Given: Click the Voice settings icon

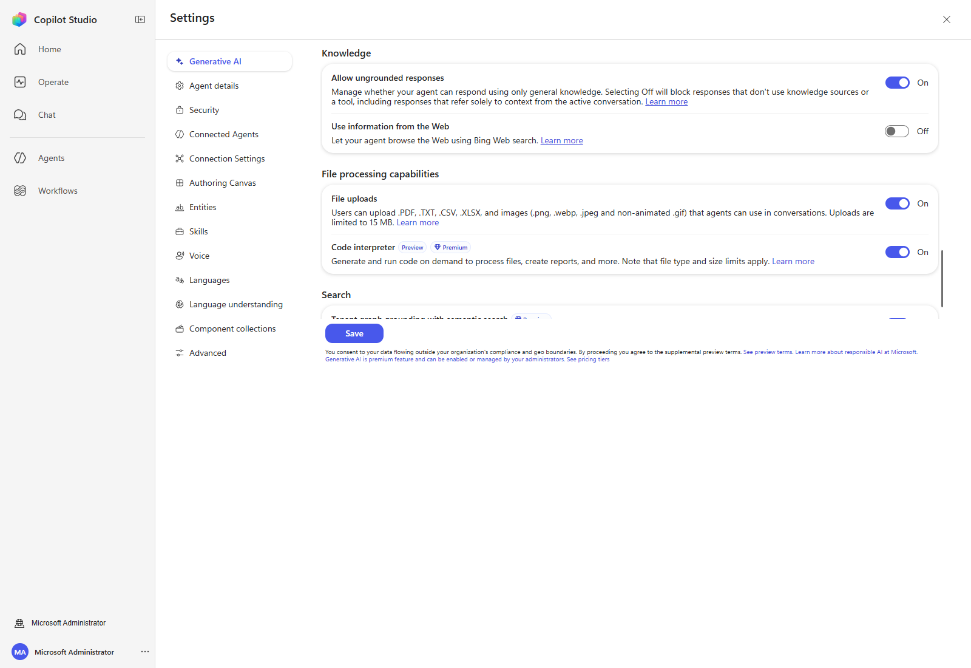Looking at the screenshot, I should pyautogui.click(x=180, y=256).
